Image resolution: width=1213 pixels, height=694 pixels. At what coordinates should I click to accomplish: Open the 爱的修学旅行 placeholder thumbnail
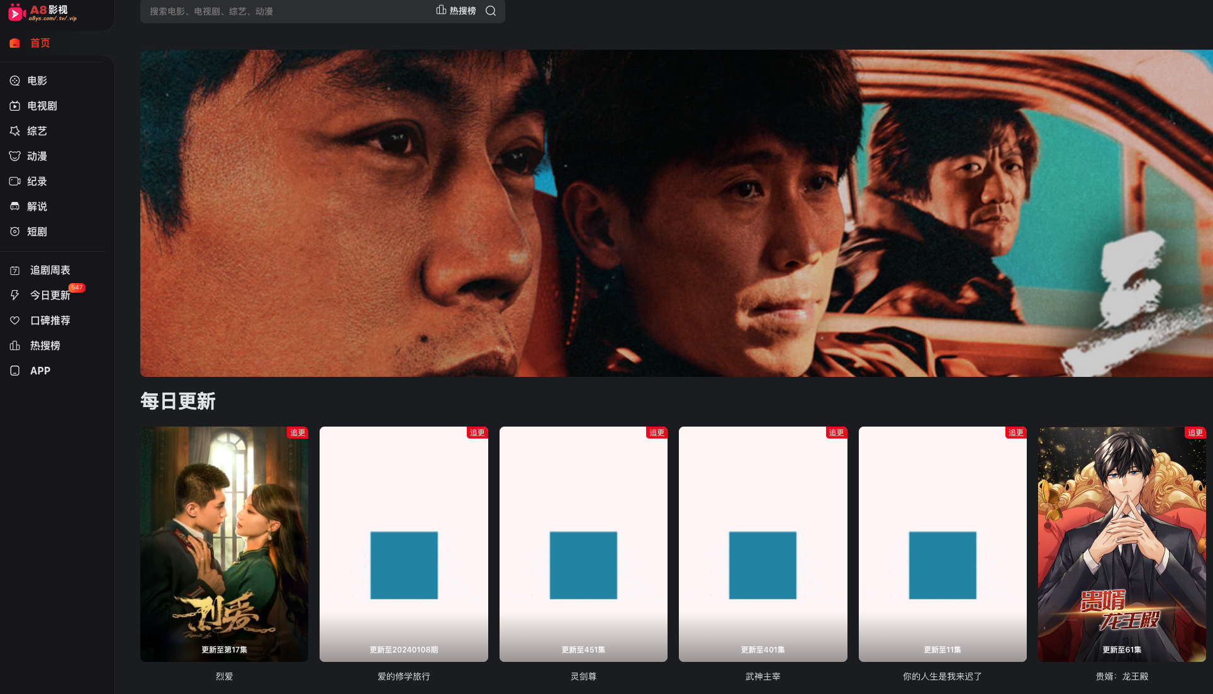404,544
